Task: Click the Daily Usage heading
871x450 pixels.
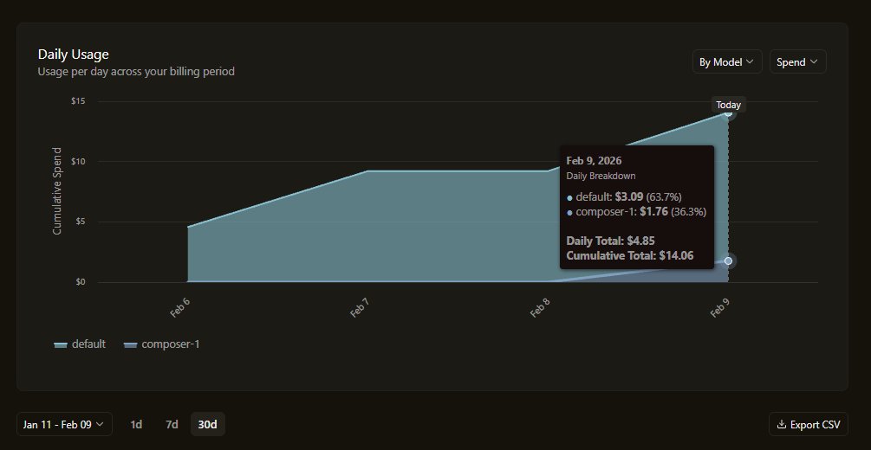Action: 74,55
